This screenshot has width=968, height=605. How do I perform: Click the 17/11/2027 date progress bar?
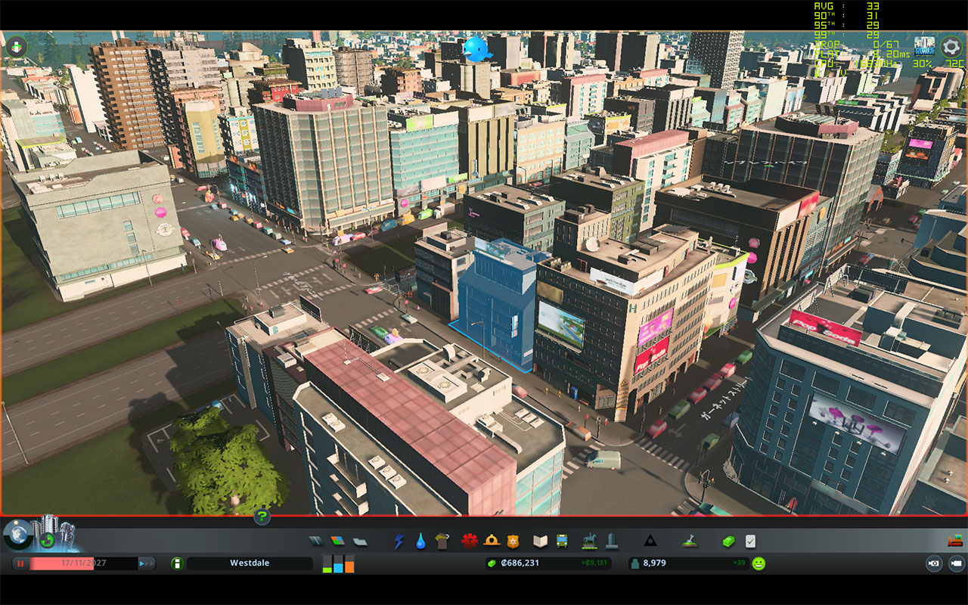tap(83, 563)
